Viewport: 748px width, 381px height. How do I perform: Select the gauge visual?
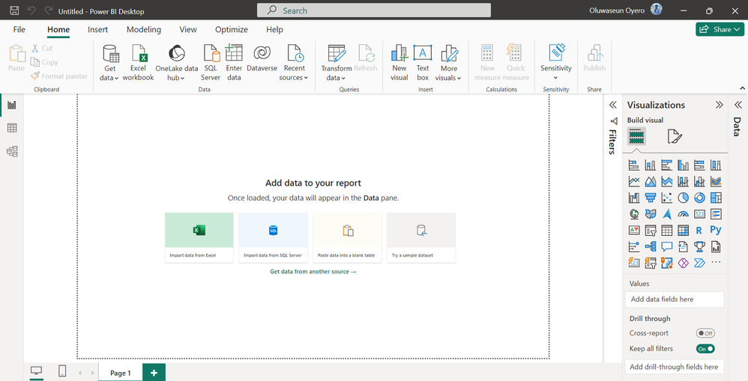point(683,214)
